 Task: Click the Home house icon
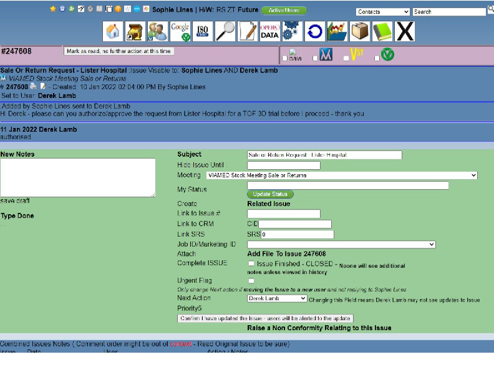point(113,31)
